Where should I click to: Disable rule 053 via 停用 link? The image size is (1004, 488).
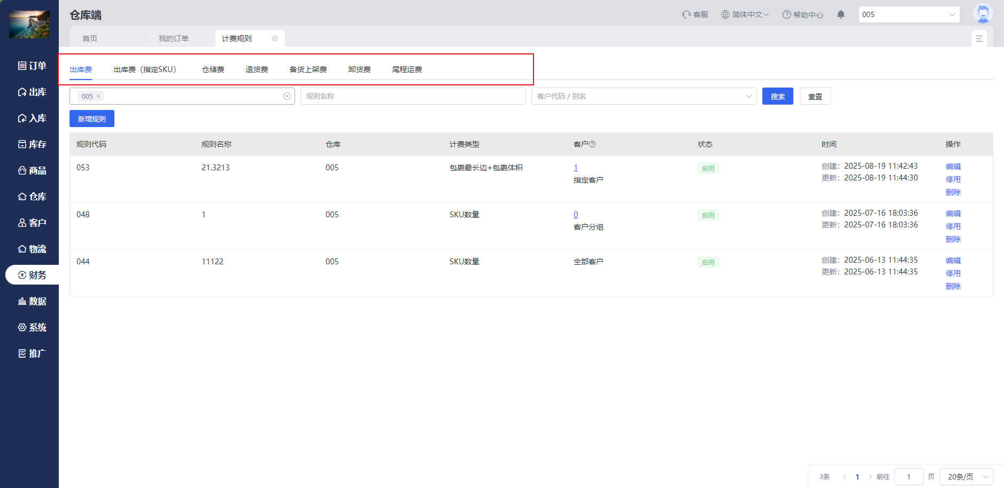tap(953, 179)
